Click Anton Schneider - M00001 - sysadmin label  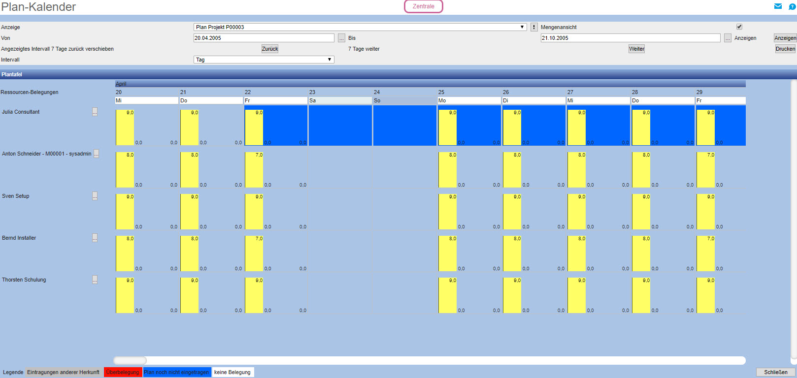tap(47, 154)
